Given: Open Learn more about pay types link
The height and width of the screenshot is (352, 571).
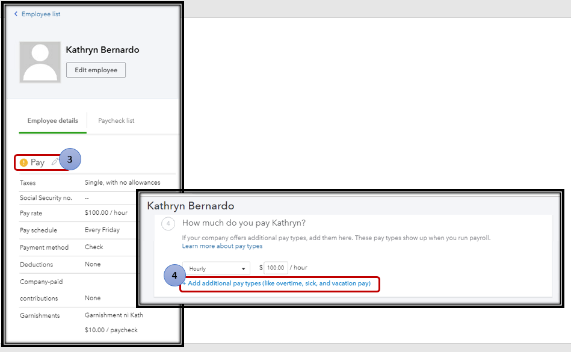Looking at the screenshot, I should tap(222, 246).
